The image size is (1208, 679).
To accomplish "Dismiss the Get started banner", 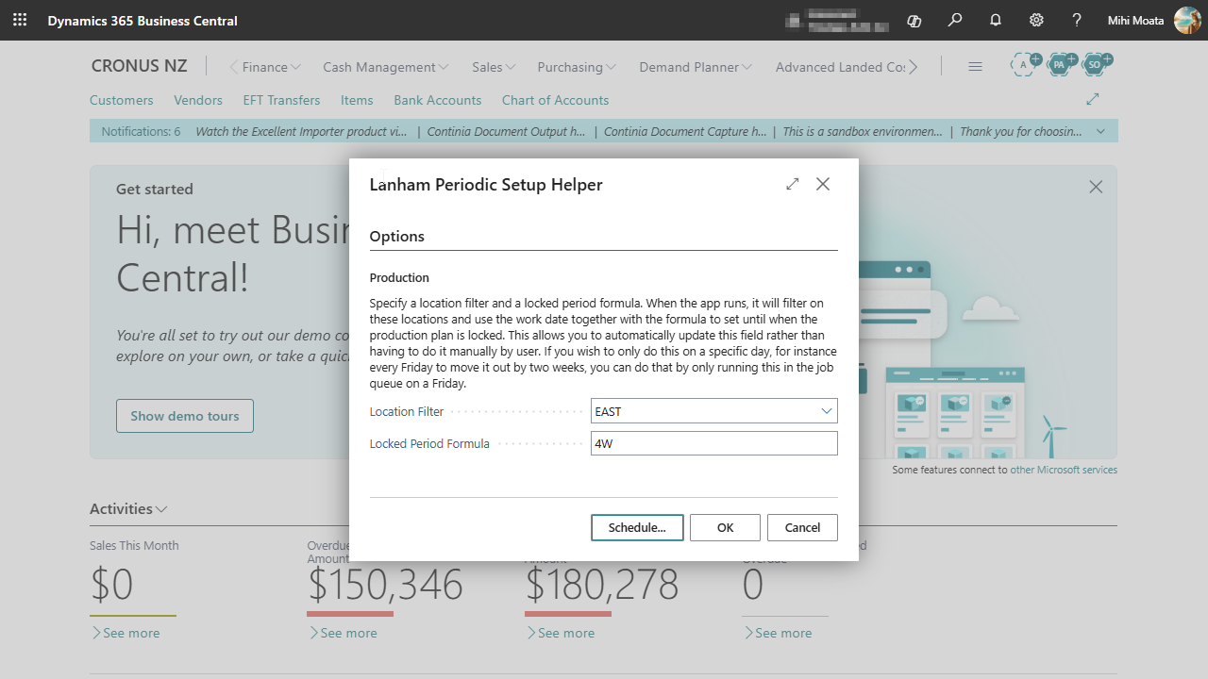I will click(x=1096, y=187).
